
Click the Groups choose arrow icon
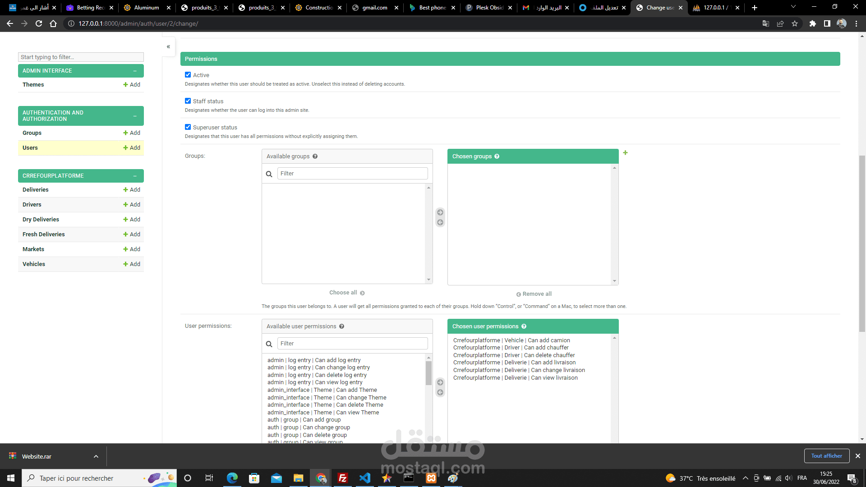click(440, 212)
